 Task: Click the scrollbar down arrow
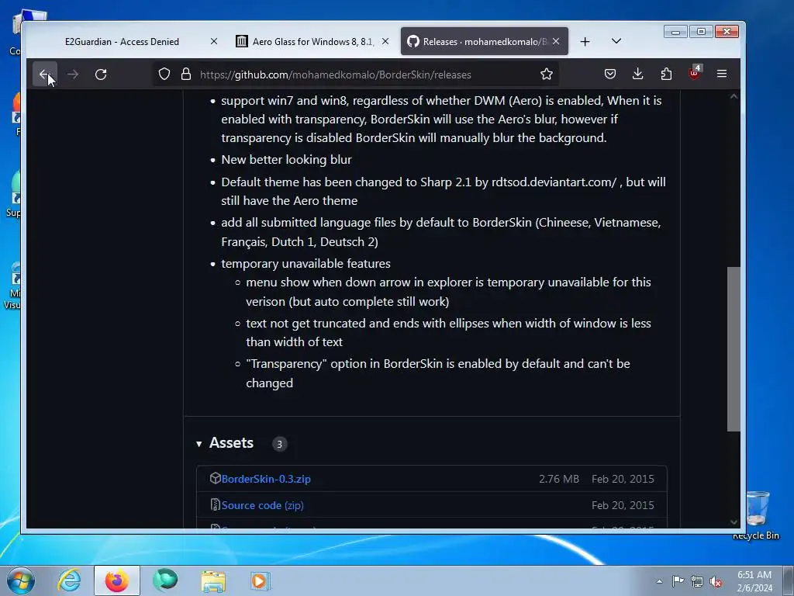(734, 522)
